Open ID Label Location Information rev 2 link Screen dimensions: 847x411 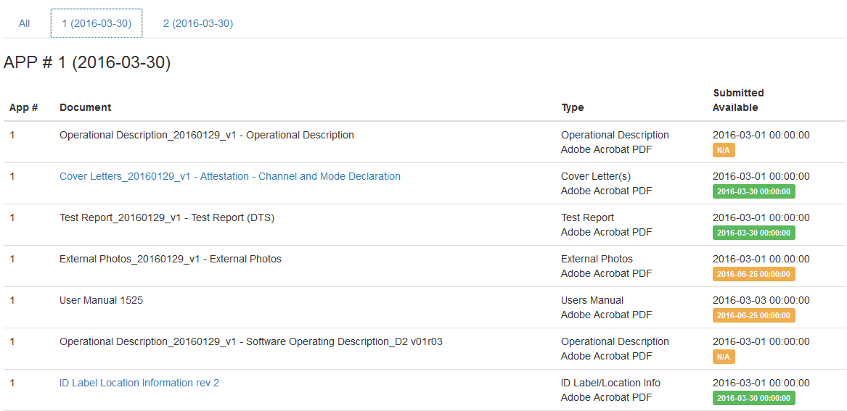[x=139, y=383]
